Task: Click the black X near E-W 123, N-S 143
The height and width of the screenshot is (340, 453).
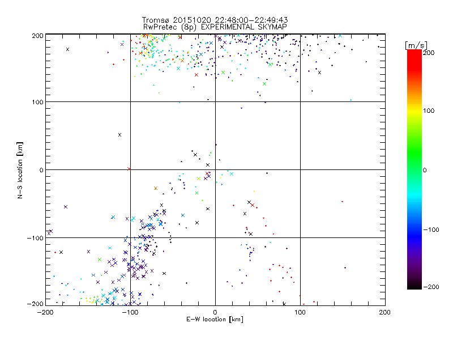Action: click(319, 73)
